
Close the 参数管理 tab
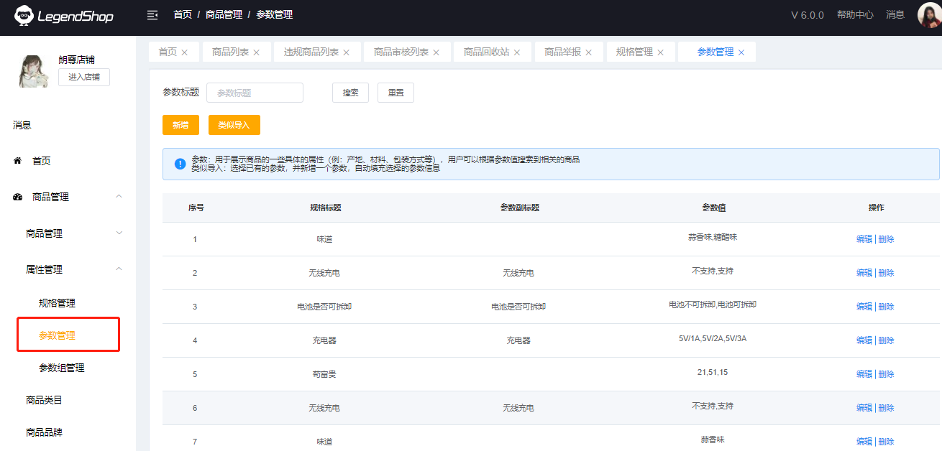coord(741,52)
